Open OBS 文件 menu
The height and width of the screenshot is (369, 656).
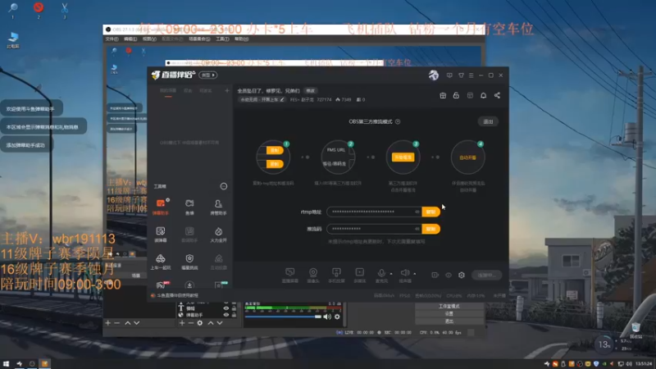tap(112, 39)
